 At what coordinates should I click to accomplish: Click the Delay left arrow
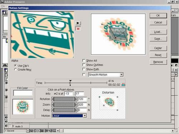53,110
